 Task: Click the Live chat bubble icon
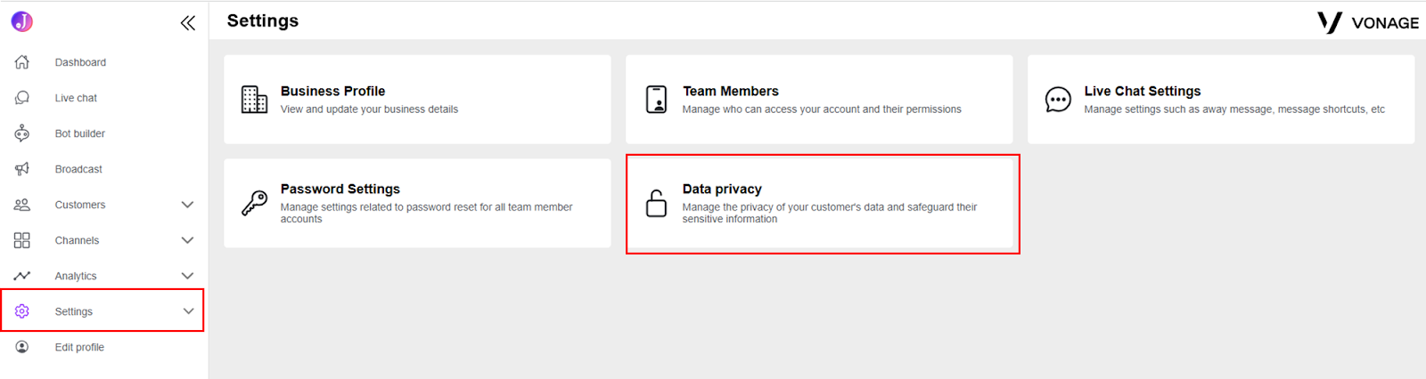[x=22, y=98]
